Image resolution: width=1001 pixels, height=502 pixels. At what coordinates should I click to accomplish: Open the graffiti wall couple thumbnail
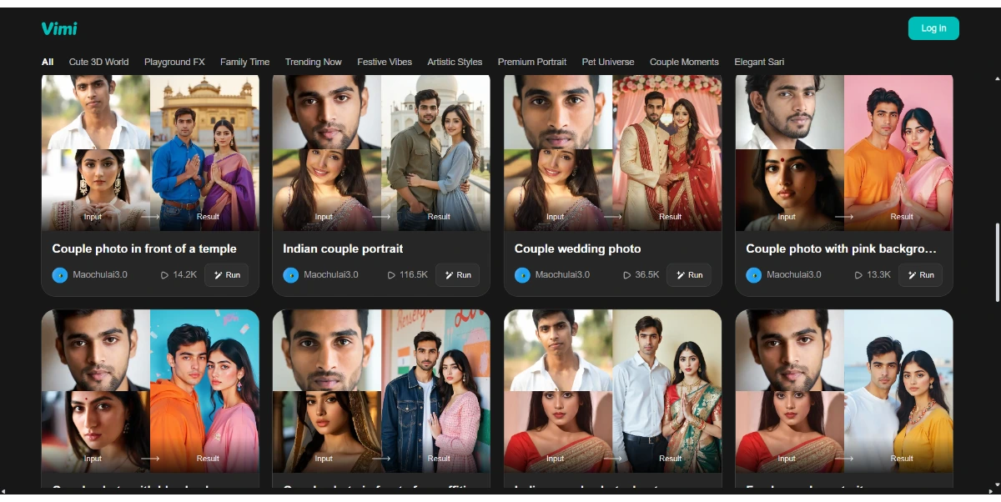tap(381, 390)
